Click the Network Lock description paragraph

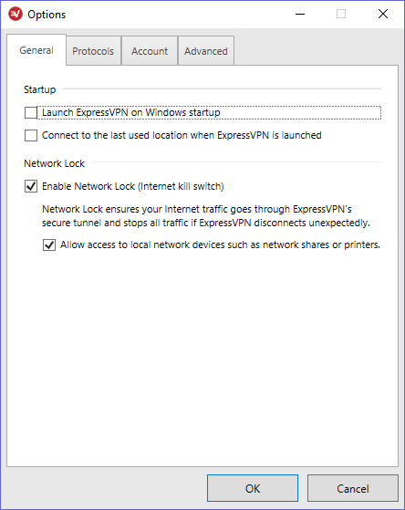click(206, 216)
